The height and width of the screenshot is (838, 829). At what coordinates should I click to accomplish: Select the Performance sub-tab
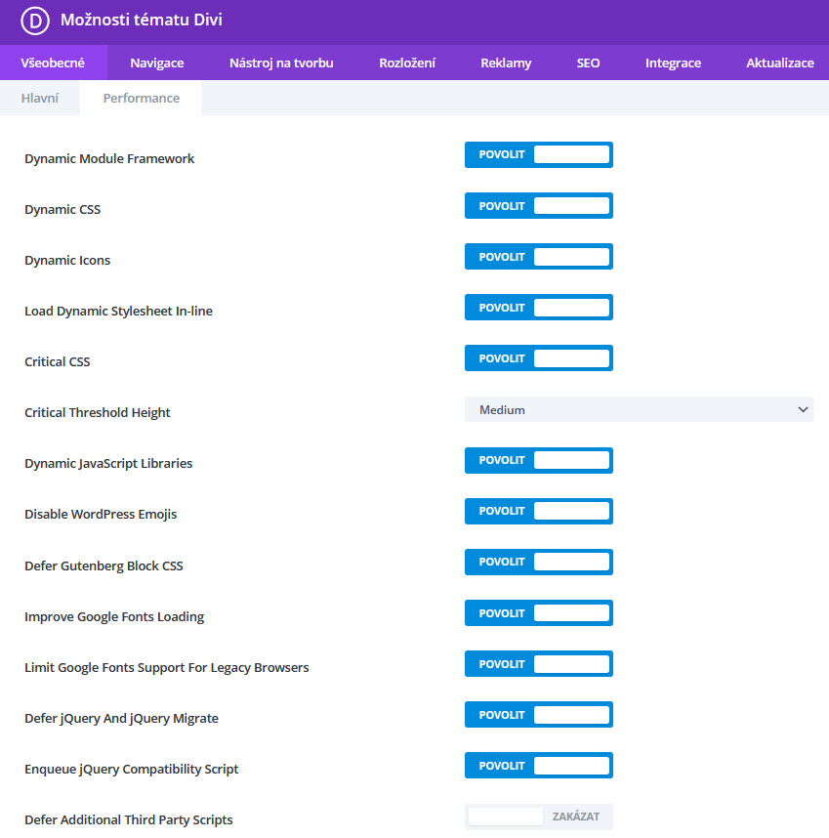coord(141,99)
